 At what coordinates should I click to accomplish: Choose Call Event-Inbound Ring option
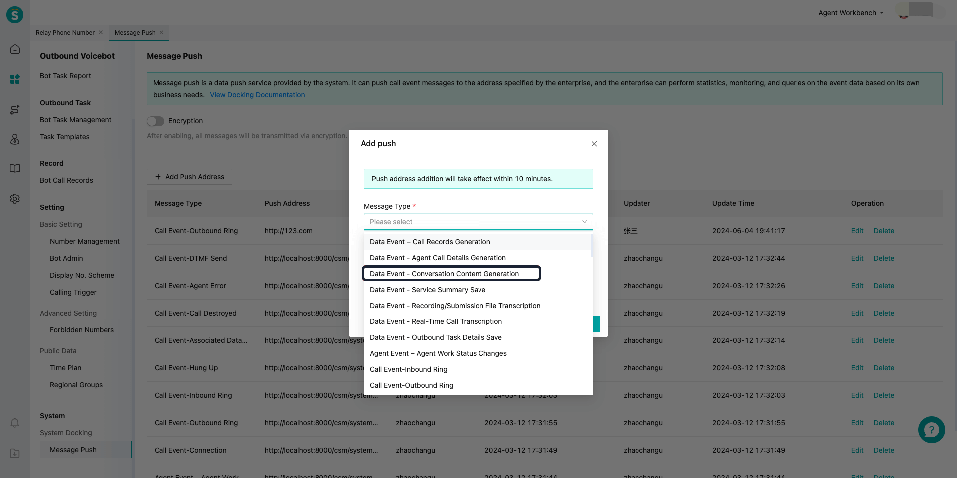tap(408, 369)
